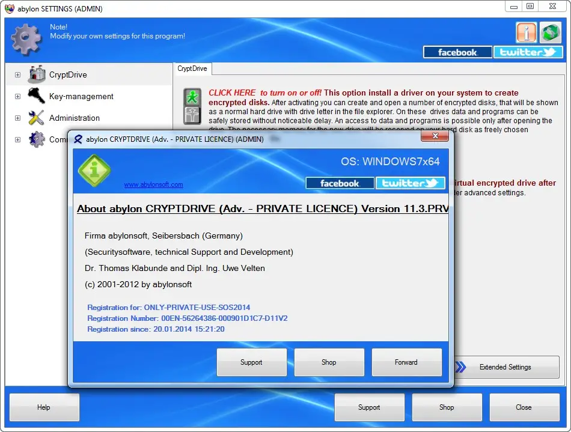Click the Close button in settings window
This screenshot has height=432, width=571.
click(524, 407)
